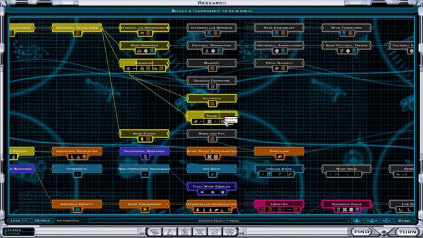This screenshot has height=238, width=423.
Task: Select the Interstellar Construction technology
Action: tap(211, 204)
